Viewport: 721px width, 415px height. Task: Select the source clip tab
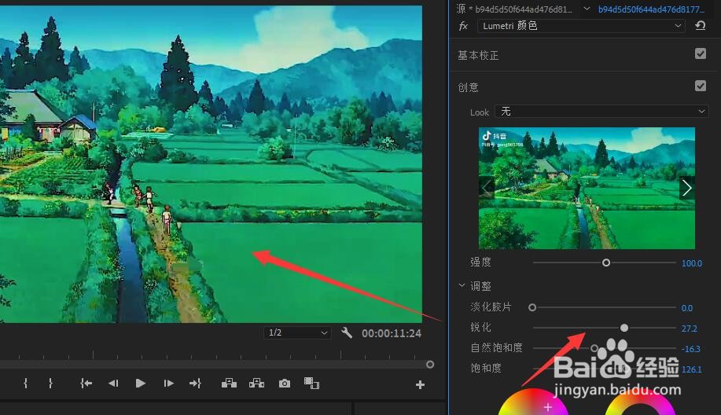(515, 9)
